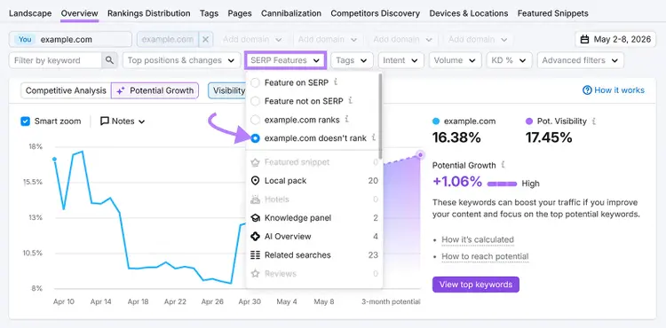666x328 pixels.
Task: Choose AI Overview from the feature list
Action: click(x=314, y=237)
